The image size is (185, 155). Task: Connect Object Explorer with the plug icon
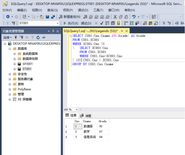pos(16,37)
